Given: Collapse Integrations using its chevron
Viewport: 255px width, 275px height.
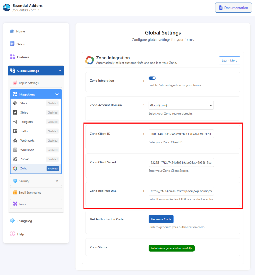Looking at the screenshot, I should (57, 94).
